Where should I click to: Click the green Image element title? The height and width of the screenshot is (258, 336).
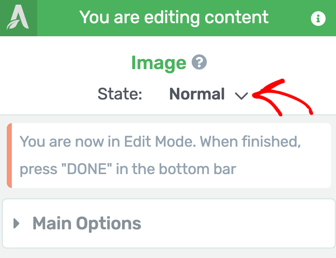pos(159,63)
